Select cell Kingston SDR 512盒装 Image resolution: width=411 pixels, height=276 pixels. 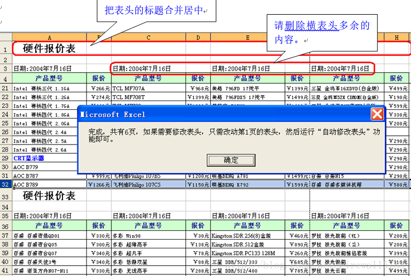pyautogui.click(x=247, y=244)
